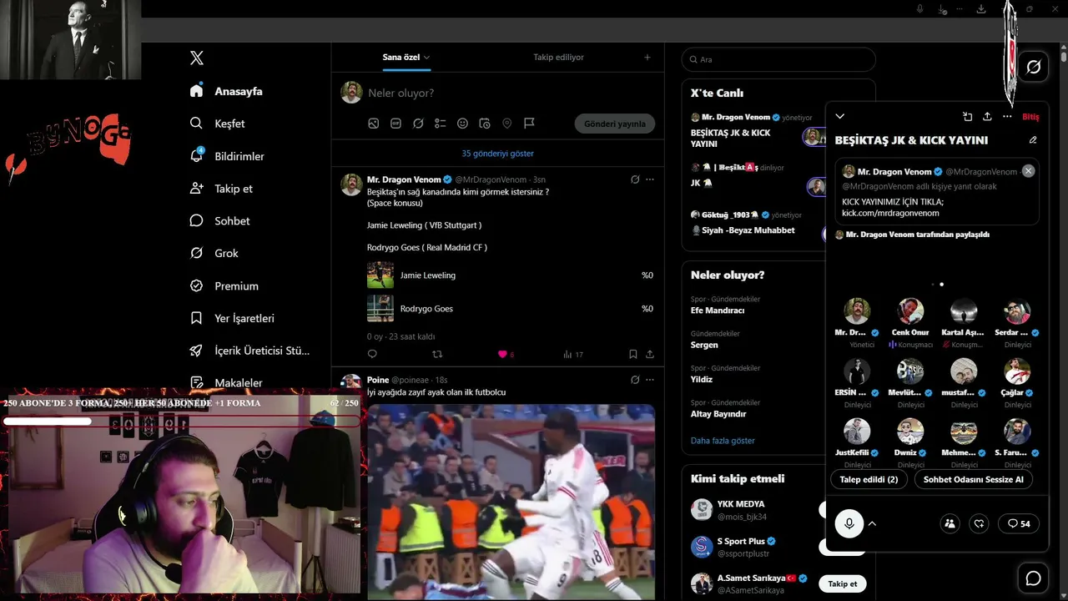The image size is (1068, 601).
Task: Open Space comments showing 54
Action: [x=1019, y=523]
